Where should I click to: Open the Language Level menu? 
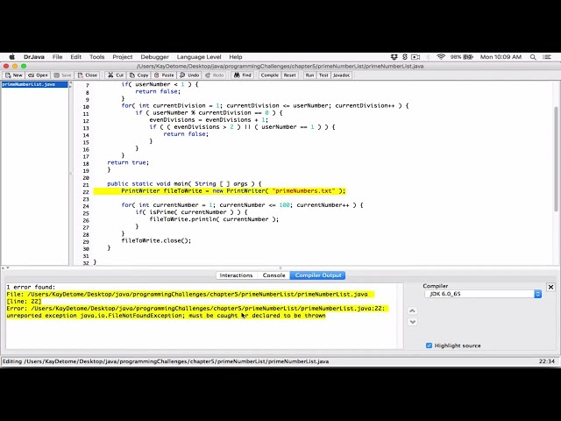pyautogui.click(x=199, y=57)
